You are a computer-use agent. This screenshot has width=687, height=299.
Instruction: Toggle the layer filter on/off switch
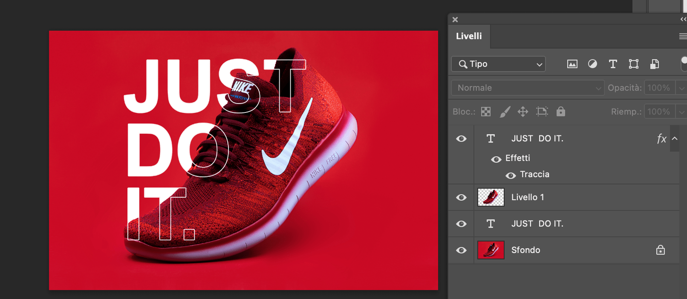[x=684, y=63]
